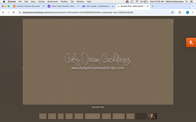Select the Smooth Chai – Baby Dream tab

coord(132,6)
